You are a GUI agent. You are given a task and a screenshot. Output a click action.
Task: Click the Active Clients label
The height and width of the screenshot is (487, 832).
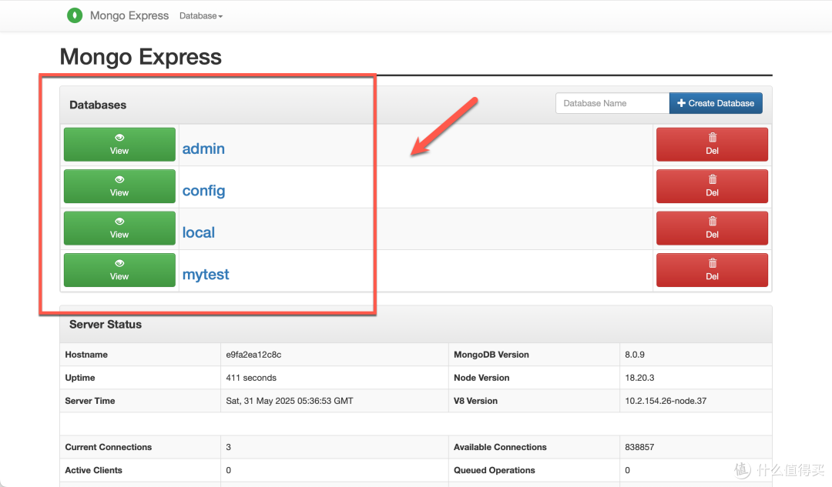(93, 471)
